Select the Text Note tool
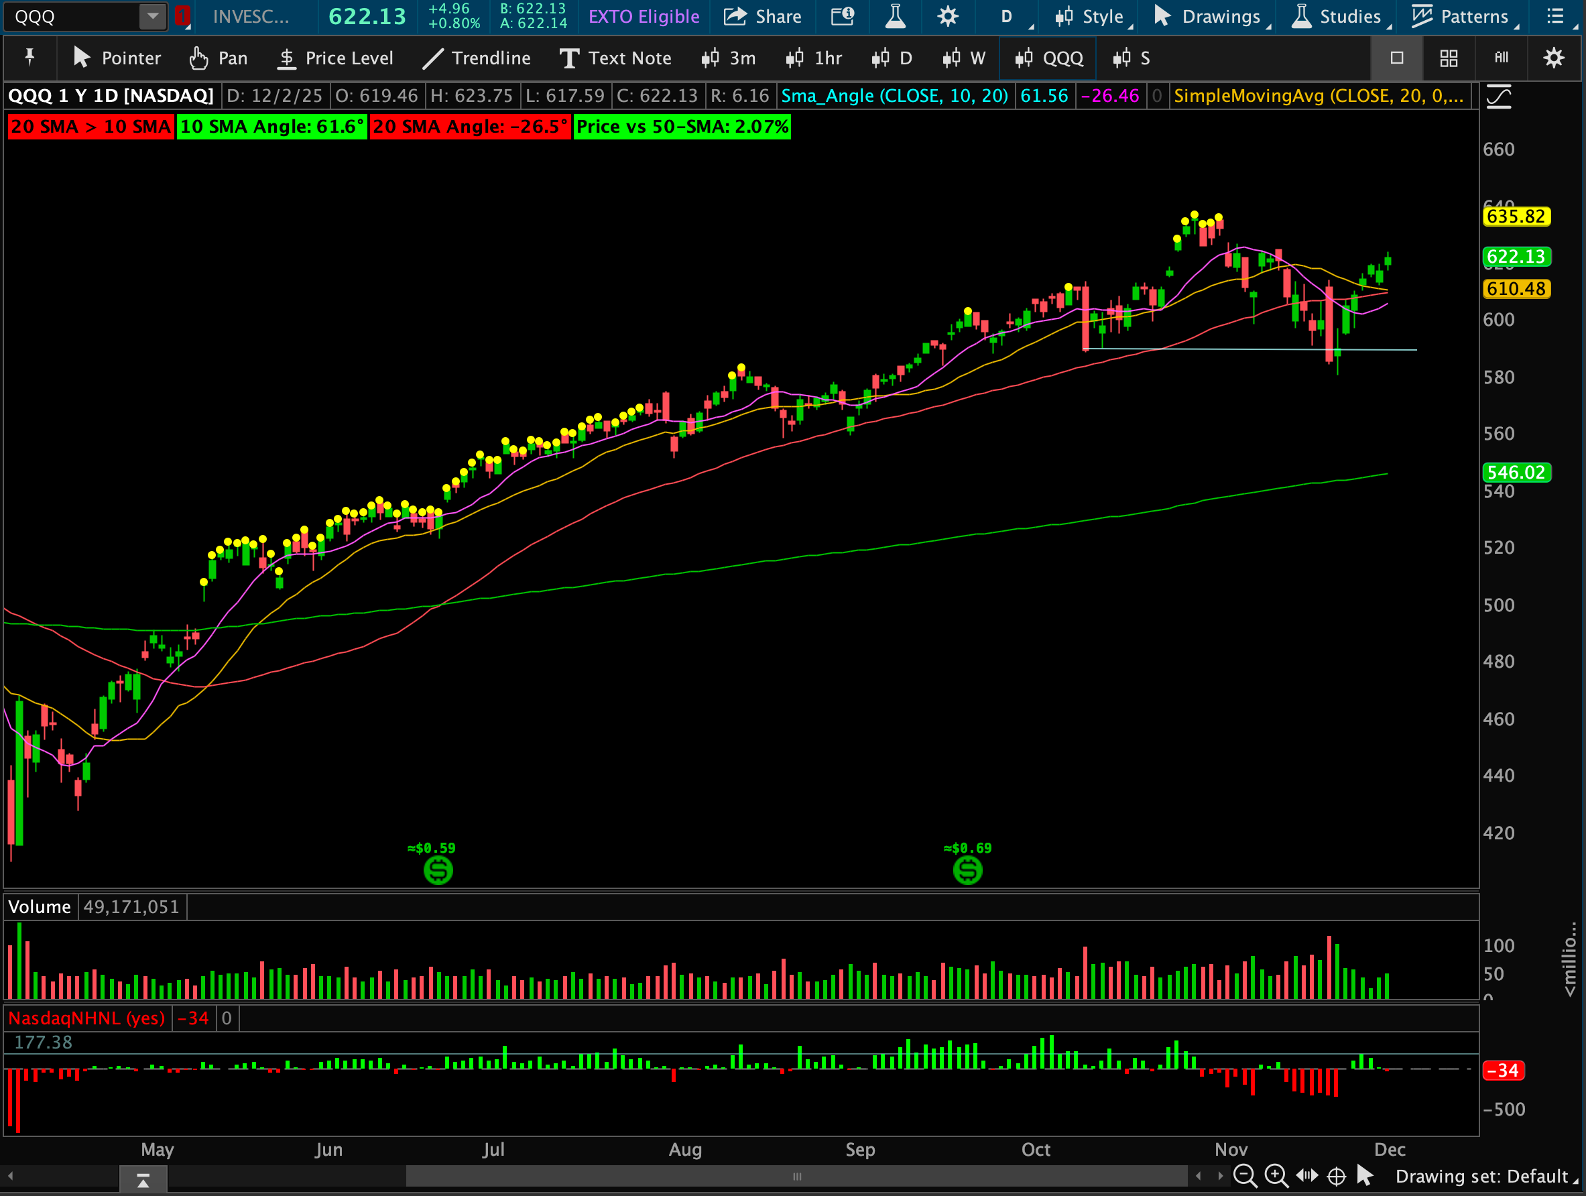This screenshot has width=1586, height=1196. [x=616, y=58]
